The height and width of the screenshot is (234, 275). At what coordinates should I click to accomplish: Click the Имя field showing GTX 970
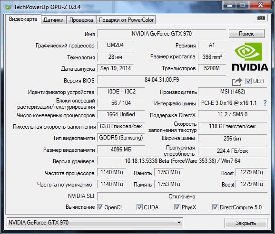[162, 33]
